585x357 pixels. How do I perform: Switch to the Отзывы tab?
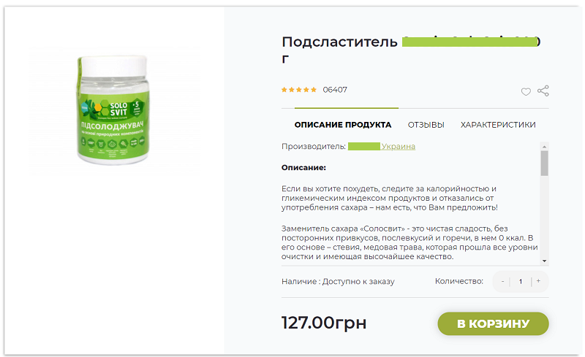coord(426,125)
